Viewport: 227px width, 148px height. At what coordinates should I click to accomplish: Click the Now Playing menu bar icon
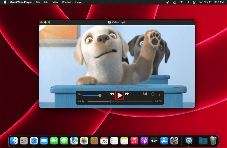click(167, 2)
